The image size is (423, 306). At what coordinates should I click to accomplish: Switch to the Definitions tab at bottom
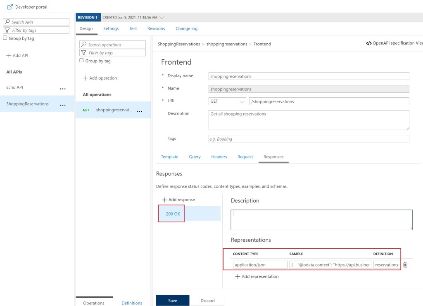tap(132, 303)
